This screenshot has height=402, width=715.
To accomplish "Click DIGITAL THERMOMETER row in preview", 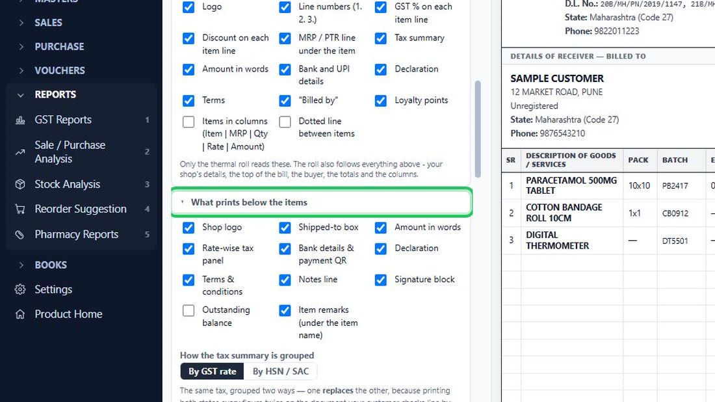I will 557,241.
